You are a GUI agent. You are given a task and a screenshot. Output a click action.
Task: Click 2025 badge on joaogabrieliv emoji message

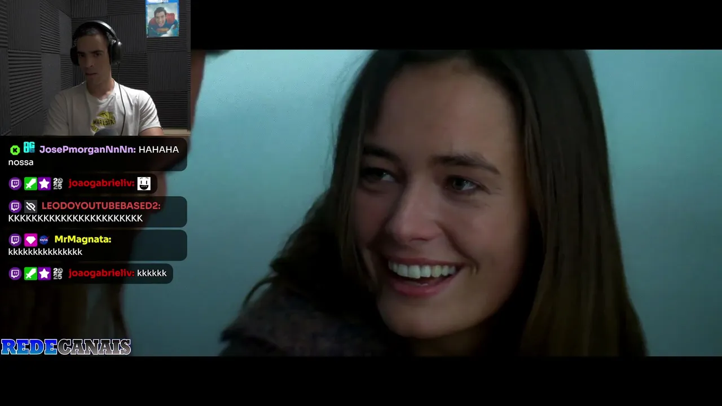click(x=58, y=184)
